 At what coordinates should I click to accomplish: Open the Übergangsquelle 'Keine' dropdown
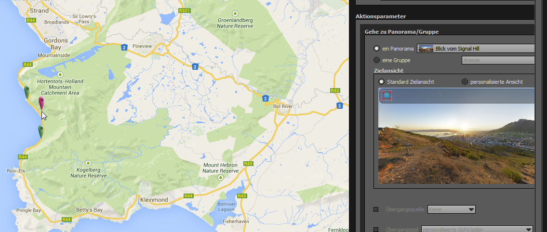452,209
